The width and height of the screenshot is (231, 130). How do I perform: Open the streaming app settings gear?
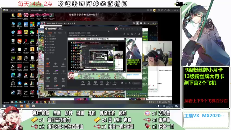coord(129,83)
